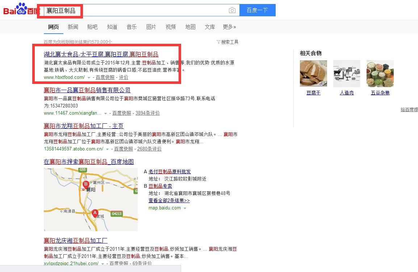
Task: Open 3894条评价 reviews link
Action: coord(147,113)
